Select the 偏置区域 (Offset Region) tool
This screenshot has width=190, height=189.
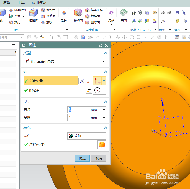94,10
